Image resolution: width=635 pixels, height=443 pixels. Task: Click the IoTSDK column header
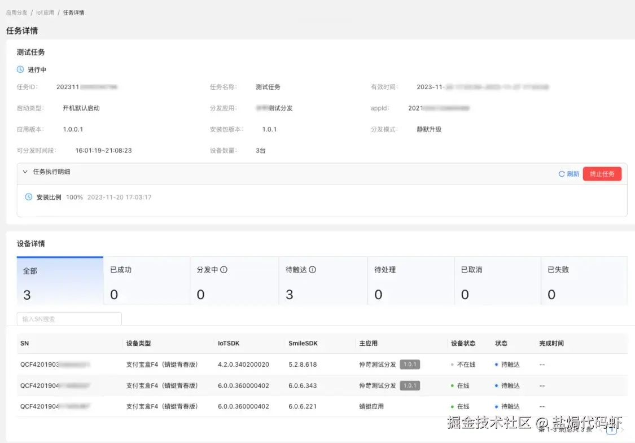(229, 343)
